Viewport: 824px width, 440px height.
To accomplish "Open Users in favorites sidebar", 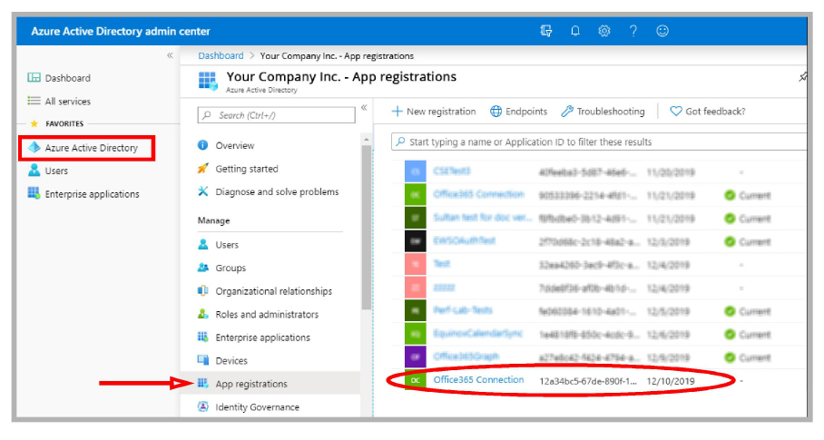I will click(x=56, y=171).
